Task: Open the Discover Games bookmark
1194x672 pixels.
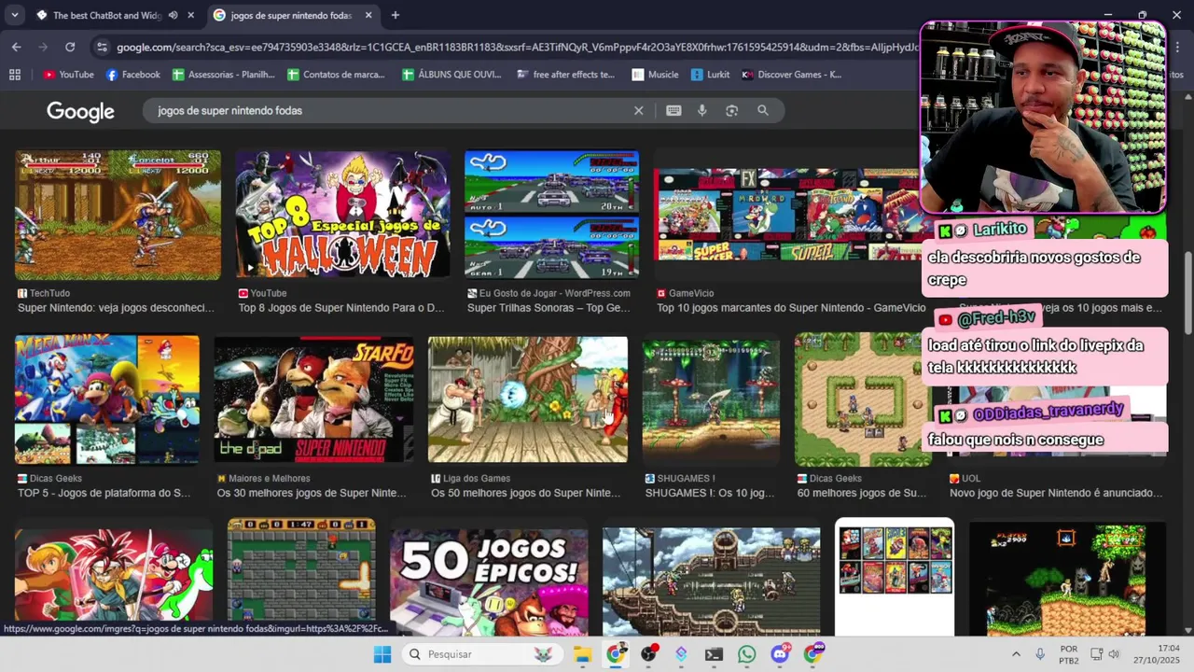Action: coord(791,75)
